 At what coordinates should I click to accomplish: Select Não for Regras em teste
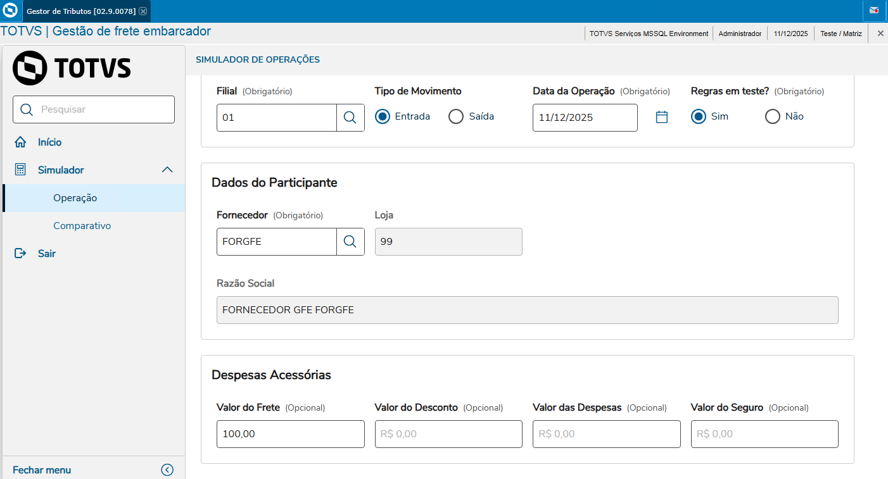click(x=773, y=116)
